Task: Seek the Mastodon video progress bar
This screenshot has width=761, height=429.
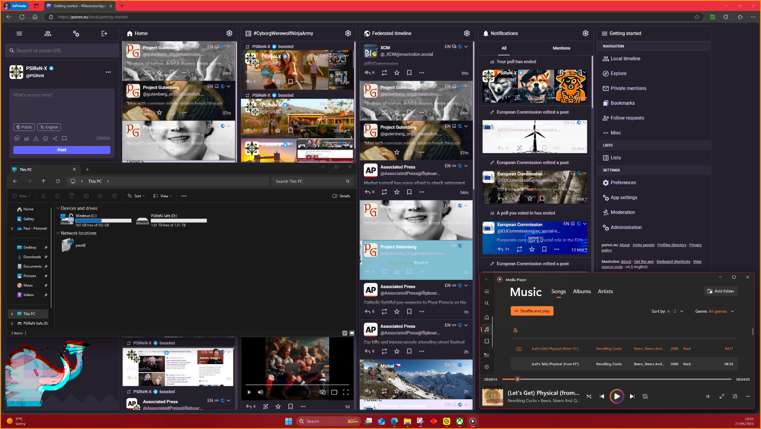Action: tap(297, 385)
